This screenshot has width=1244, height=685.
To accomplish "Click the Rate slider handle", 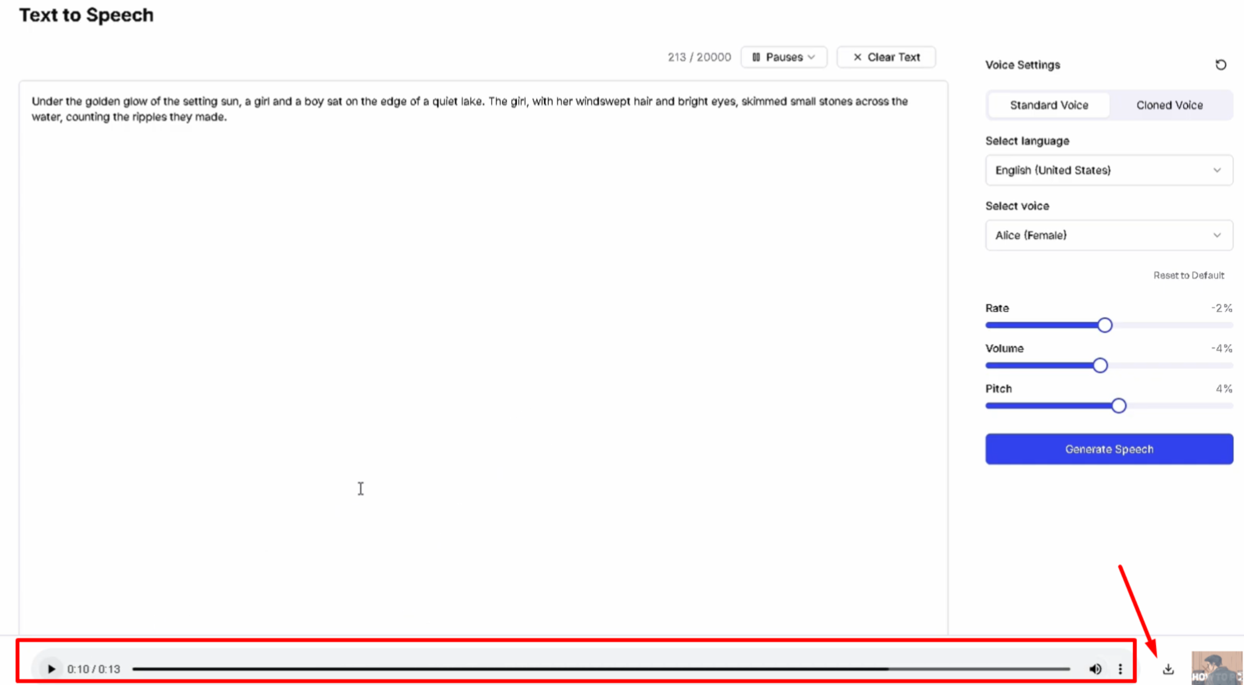I will pyautogui.click(x=1105, y=325).
